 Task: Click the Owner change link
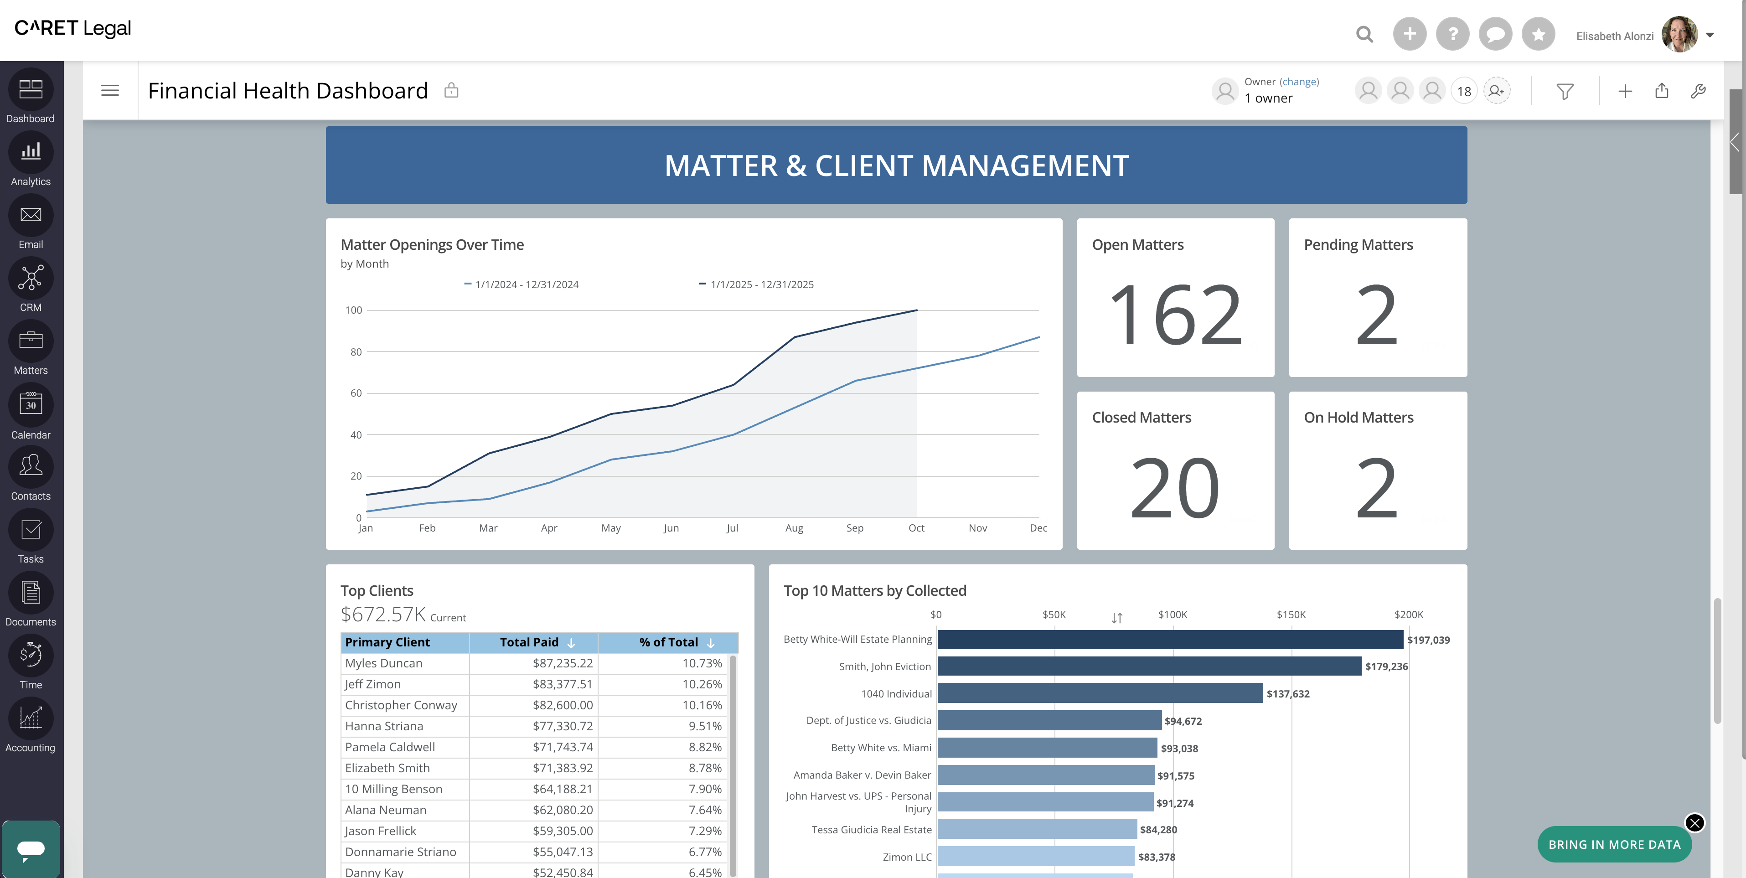[x=1299, y=82]
